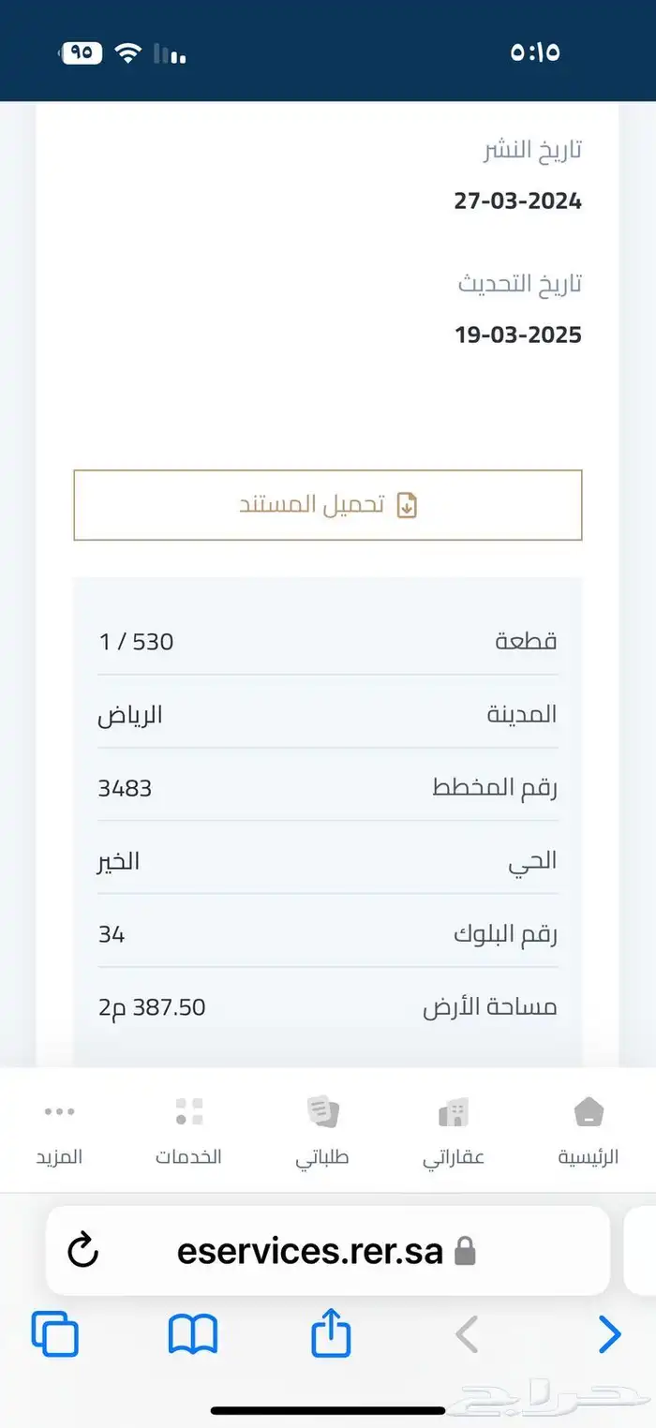Open My Properties (عقاراتي) tab

pos(454,1131)
